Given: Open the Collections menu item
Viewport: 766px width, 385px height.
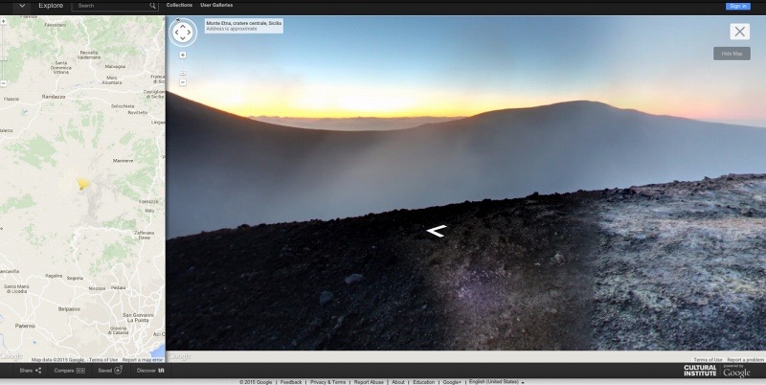Looking at the screenshot, I should pos(179,5).
